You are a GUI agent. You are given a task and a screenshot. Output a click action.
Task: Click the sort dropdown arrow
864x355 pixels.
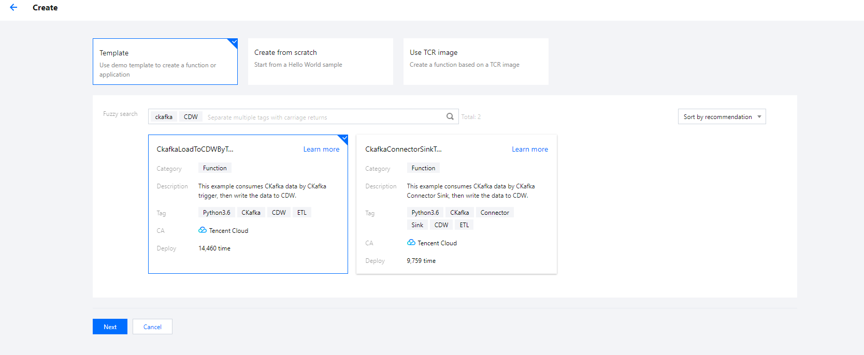pos(759,117)
